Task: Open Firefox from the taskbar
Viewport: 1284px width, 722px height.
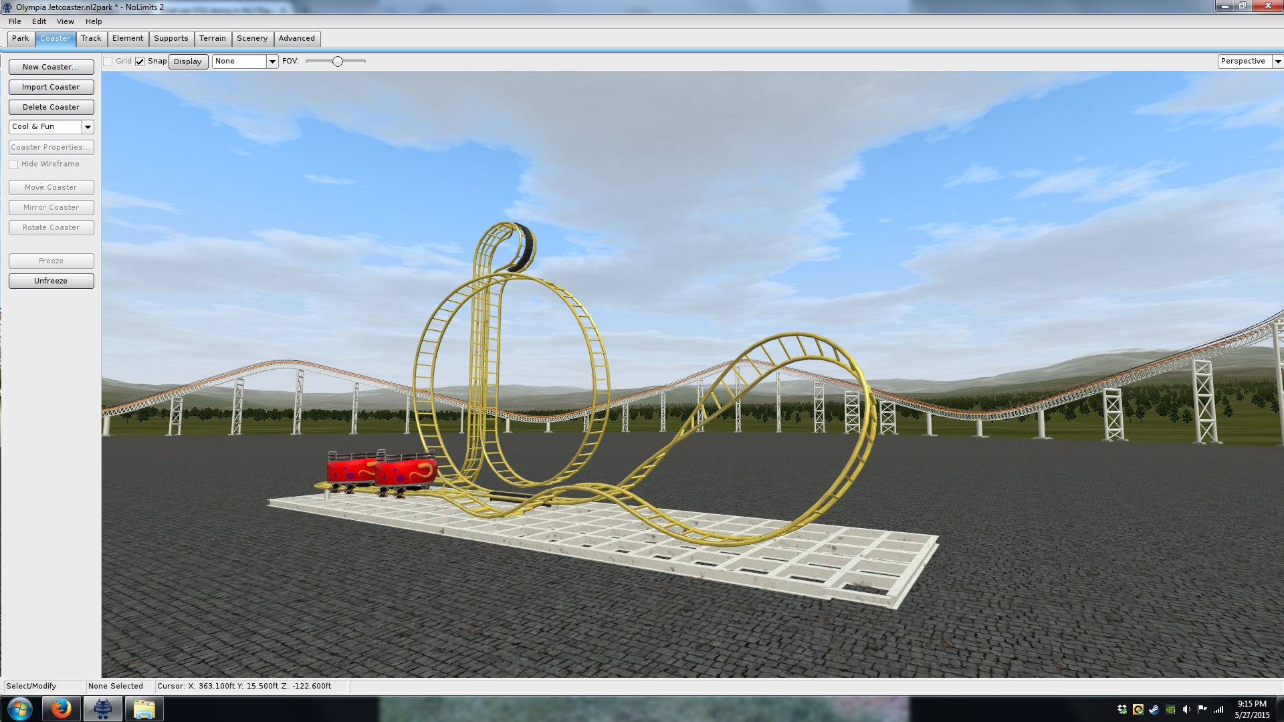Action: coord(61,709)
